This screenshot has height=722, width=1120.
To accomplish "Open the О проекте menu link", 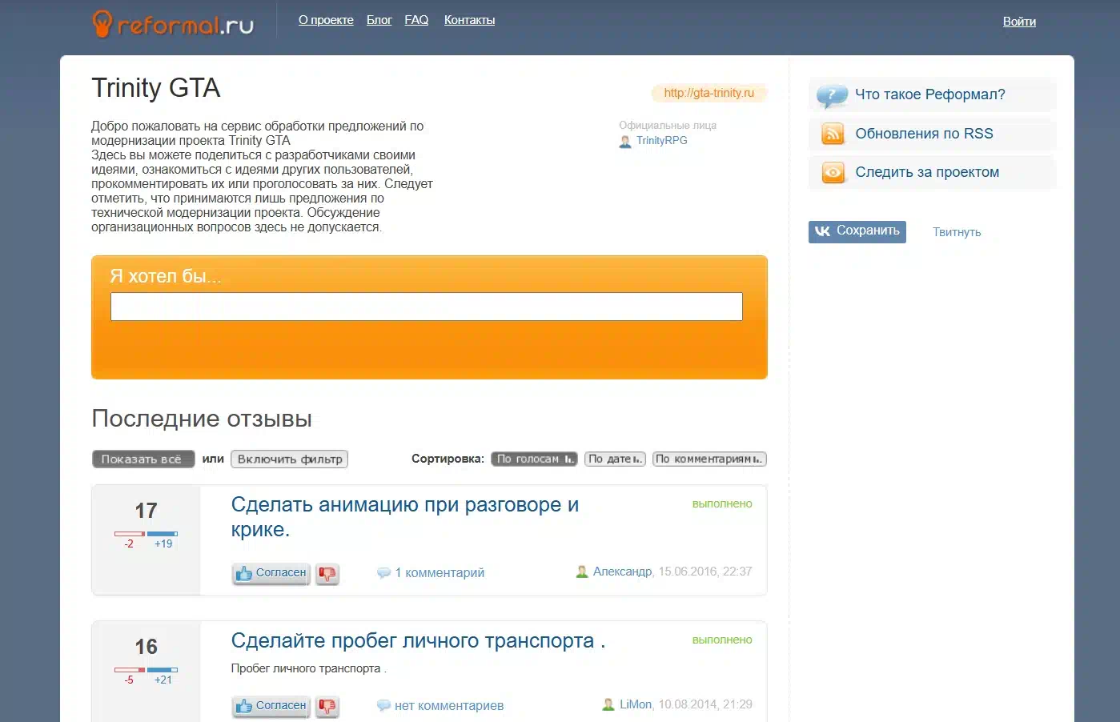I will [x=326, y=20].
